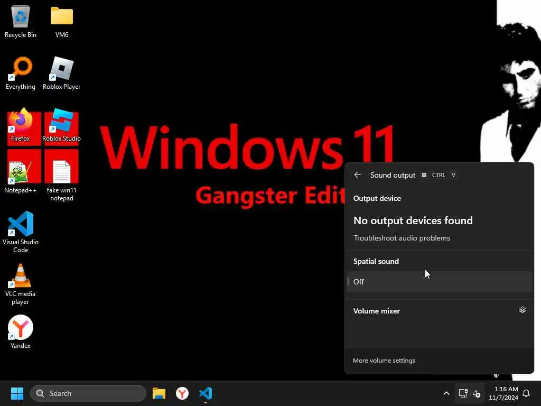541x406 pixels.
Task: Open More volume settings
Action: click(x=384, y=361)
